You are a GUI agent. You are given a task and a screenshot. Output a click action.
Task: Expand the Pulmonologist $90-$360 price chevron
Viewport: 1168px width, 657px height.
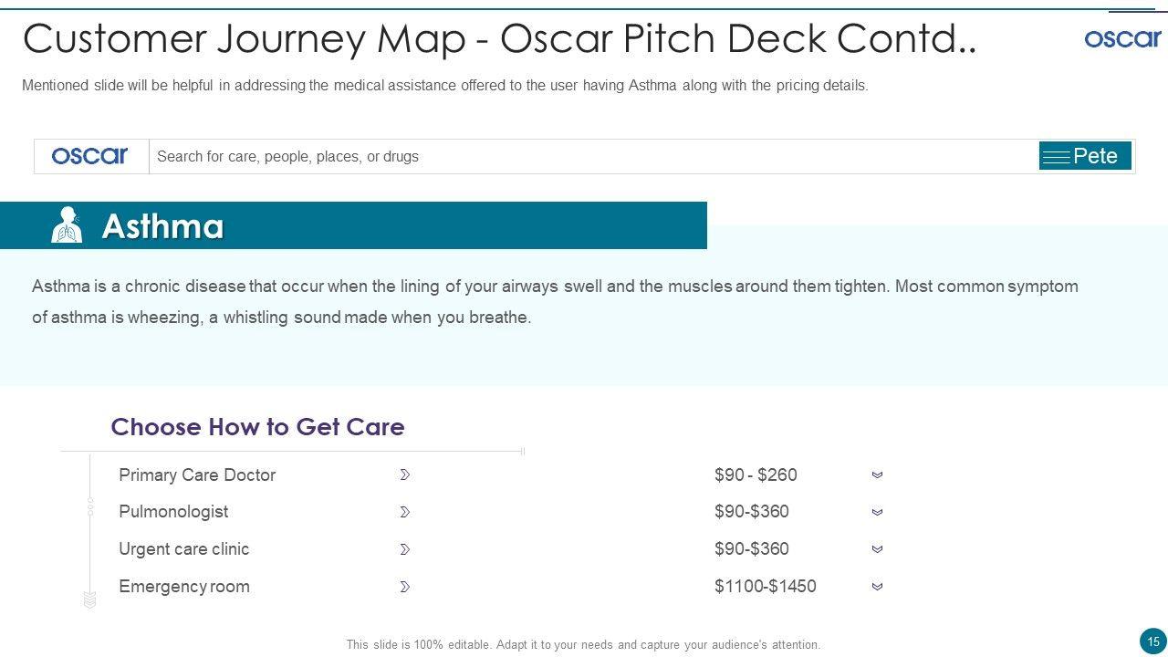877,513
